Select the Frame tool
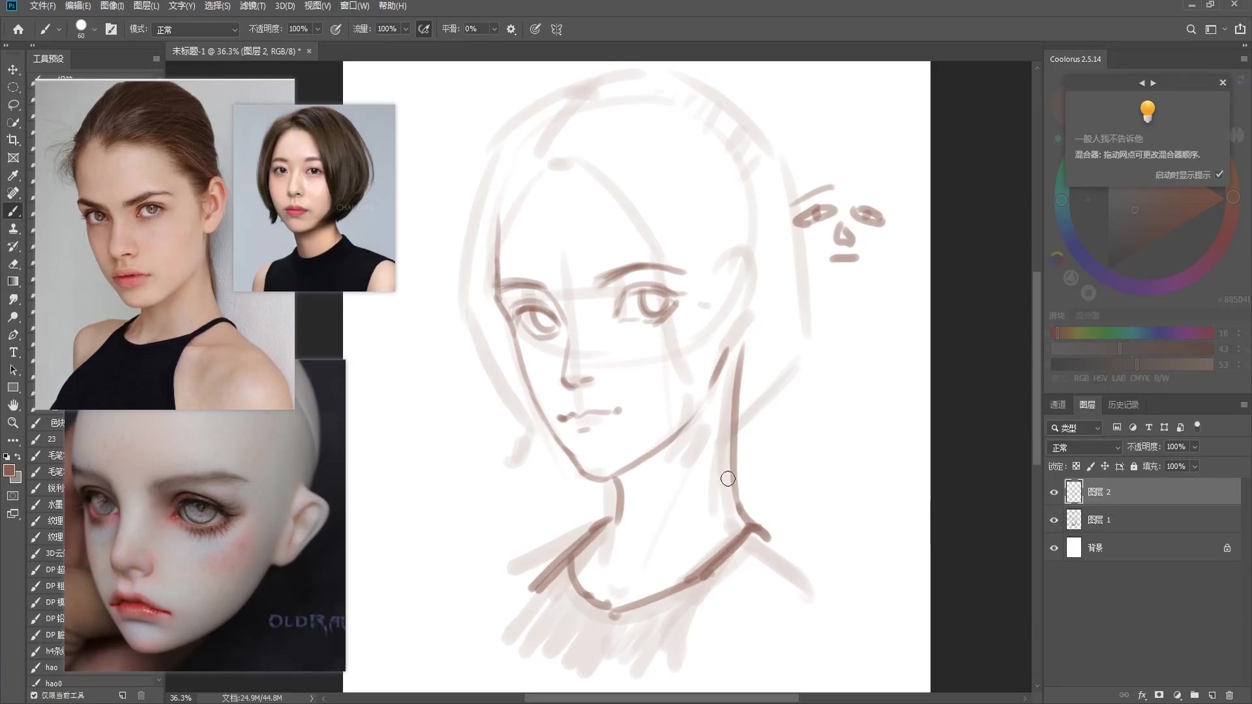1252x704 pixels. (x=13, y=157)
